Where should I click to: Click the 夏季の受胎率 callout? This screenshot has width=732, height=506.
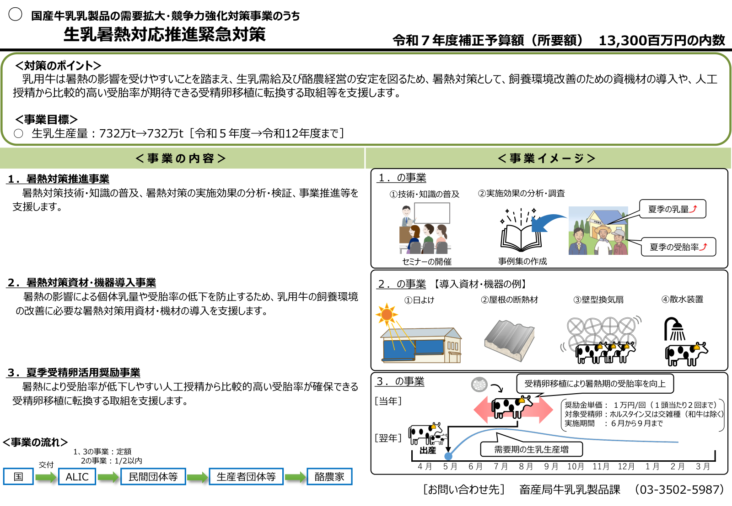pos(678,247)
